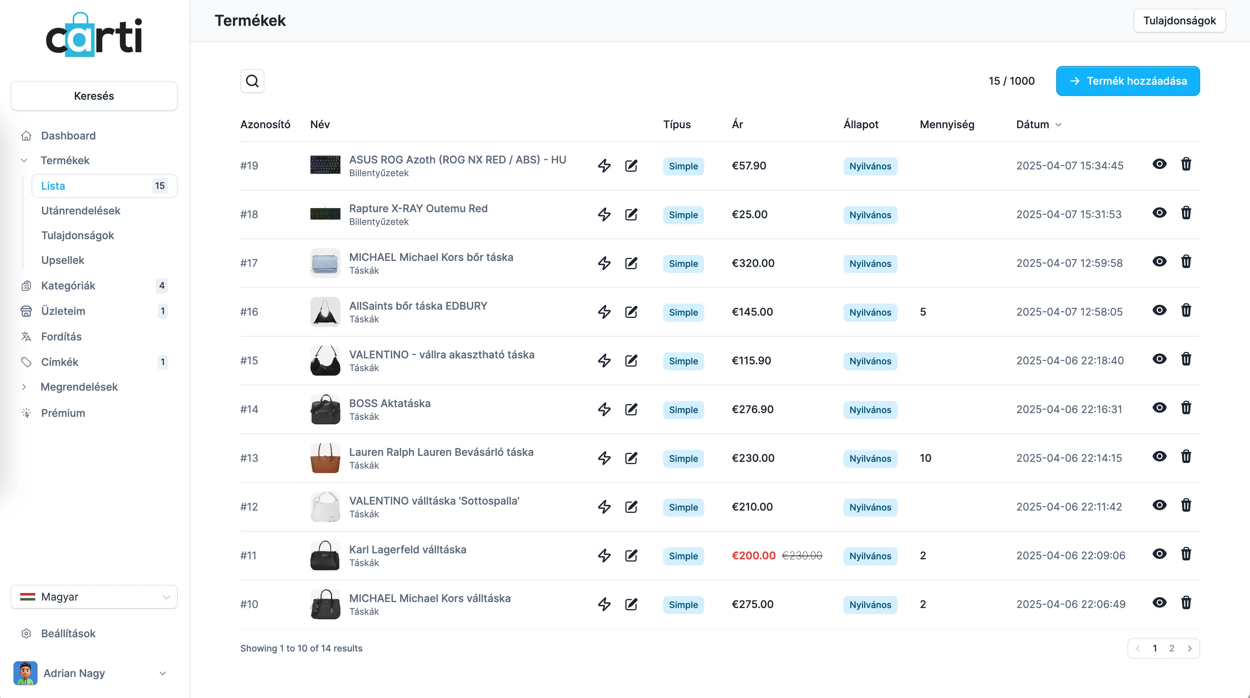The height and width of the screenshot is (698, 1250).
Task: Click the Keresés search button in sidebar
Action: pyautogui.click(x=94, y=96)
